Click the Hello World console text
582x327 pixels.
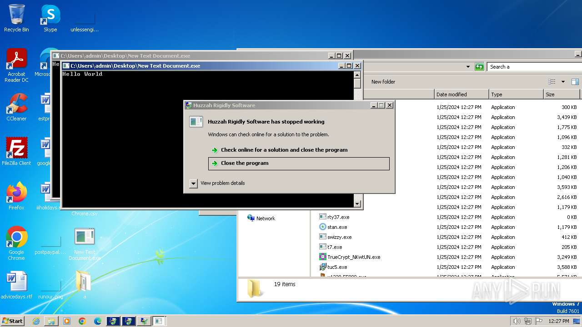(82, 74)
